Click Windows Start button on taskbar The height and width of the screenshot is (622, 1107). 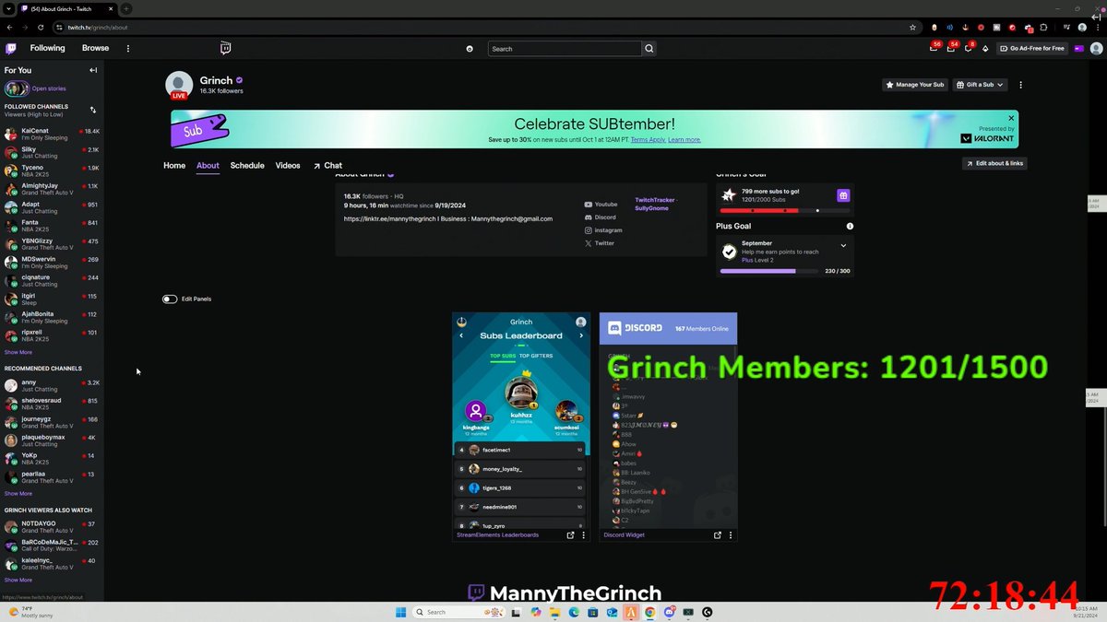tap(402, 612)
